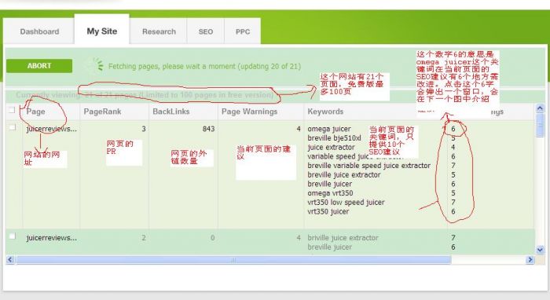Open the first juicerreviews page link
Viewport: 550px width, 300px height.
coord(51,129)
